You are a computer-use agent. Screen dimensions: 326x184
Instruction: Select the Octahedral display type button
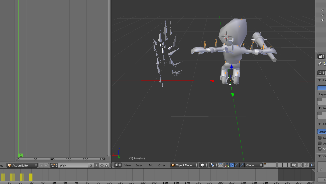322,132
